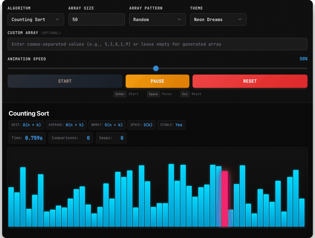This screenshot has width=315, height=238.
Task: Click the SPACE complexity badge
Action: [141, 125]
